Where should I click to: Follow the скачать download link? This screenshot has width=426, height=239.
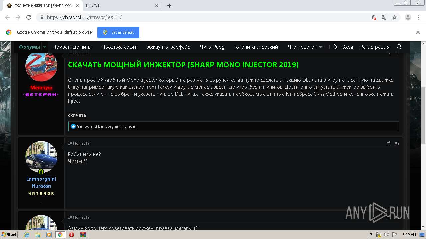click(x=77, y=115)
